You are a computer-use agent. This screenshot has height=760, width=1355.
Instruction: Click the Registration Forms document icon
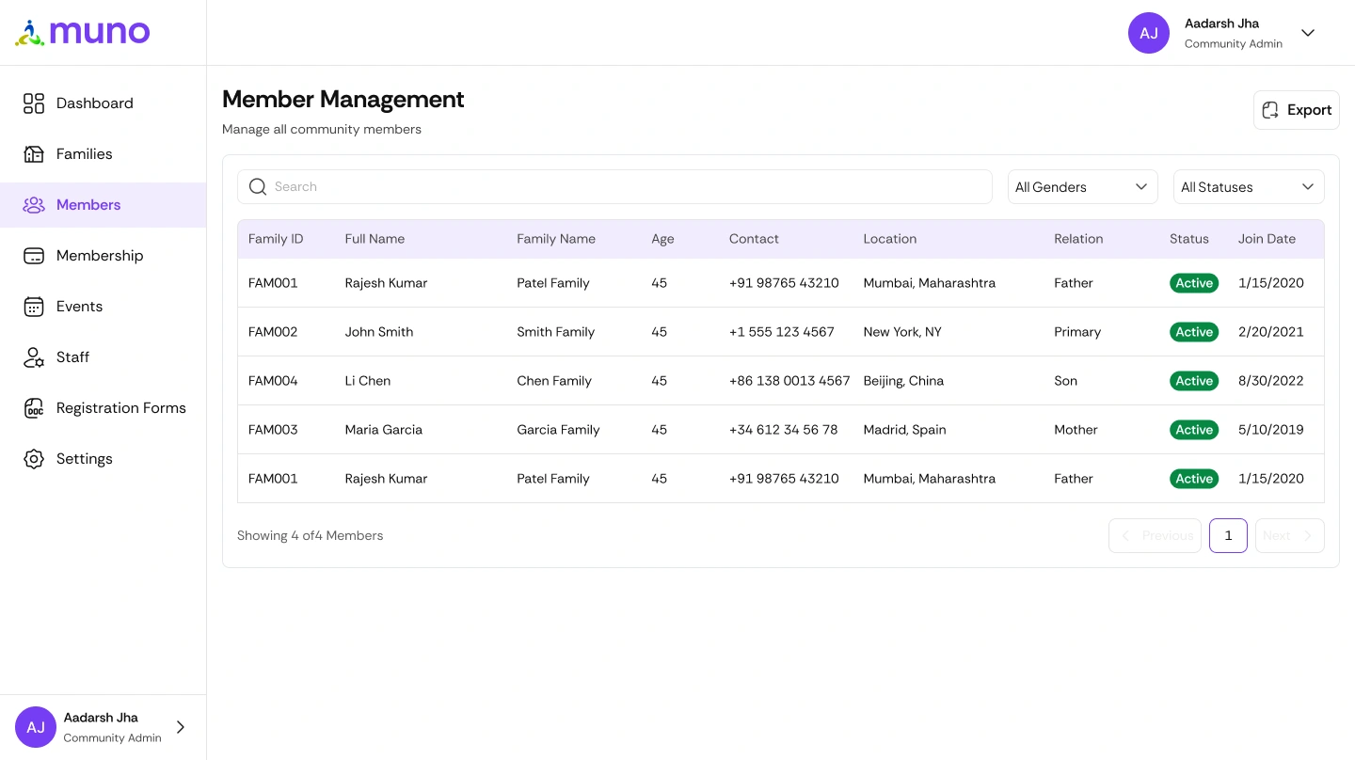[34, 408]
